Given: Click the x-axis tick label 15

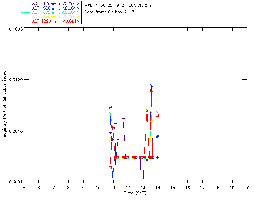Looking at the screenshot, I should coord(173,188).
